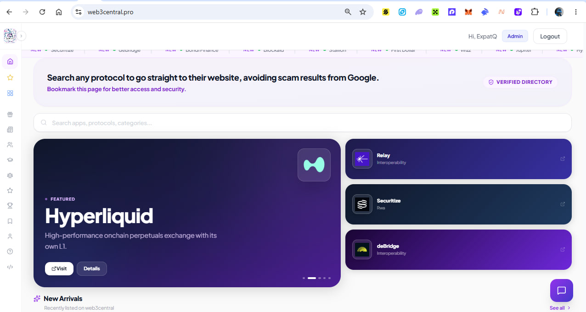
Task: Open the Phantom ghost extension icon
Action: pyautogui.click(x=419, y=12)
